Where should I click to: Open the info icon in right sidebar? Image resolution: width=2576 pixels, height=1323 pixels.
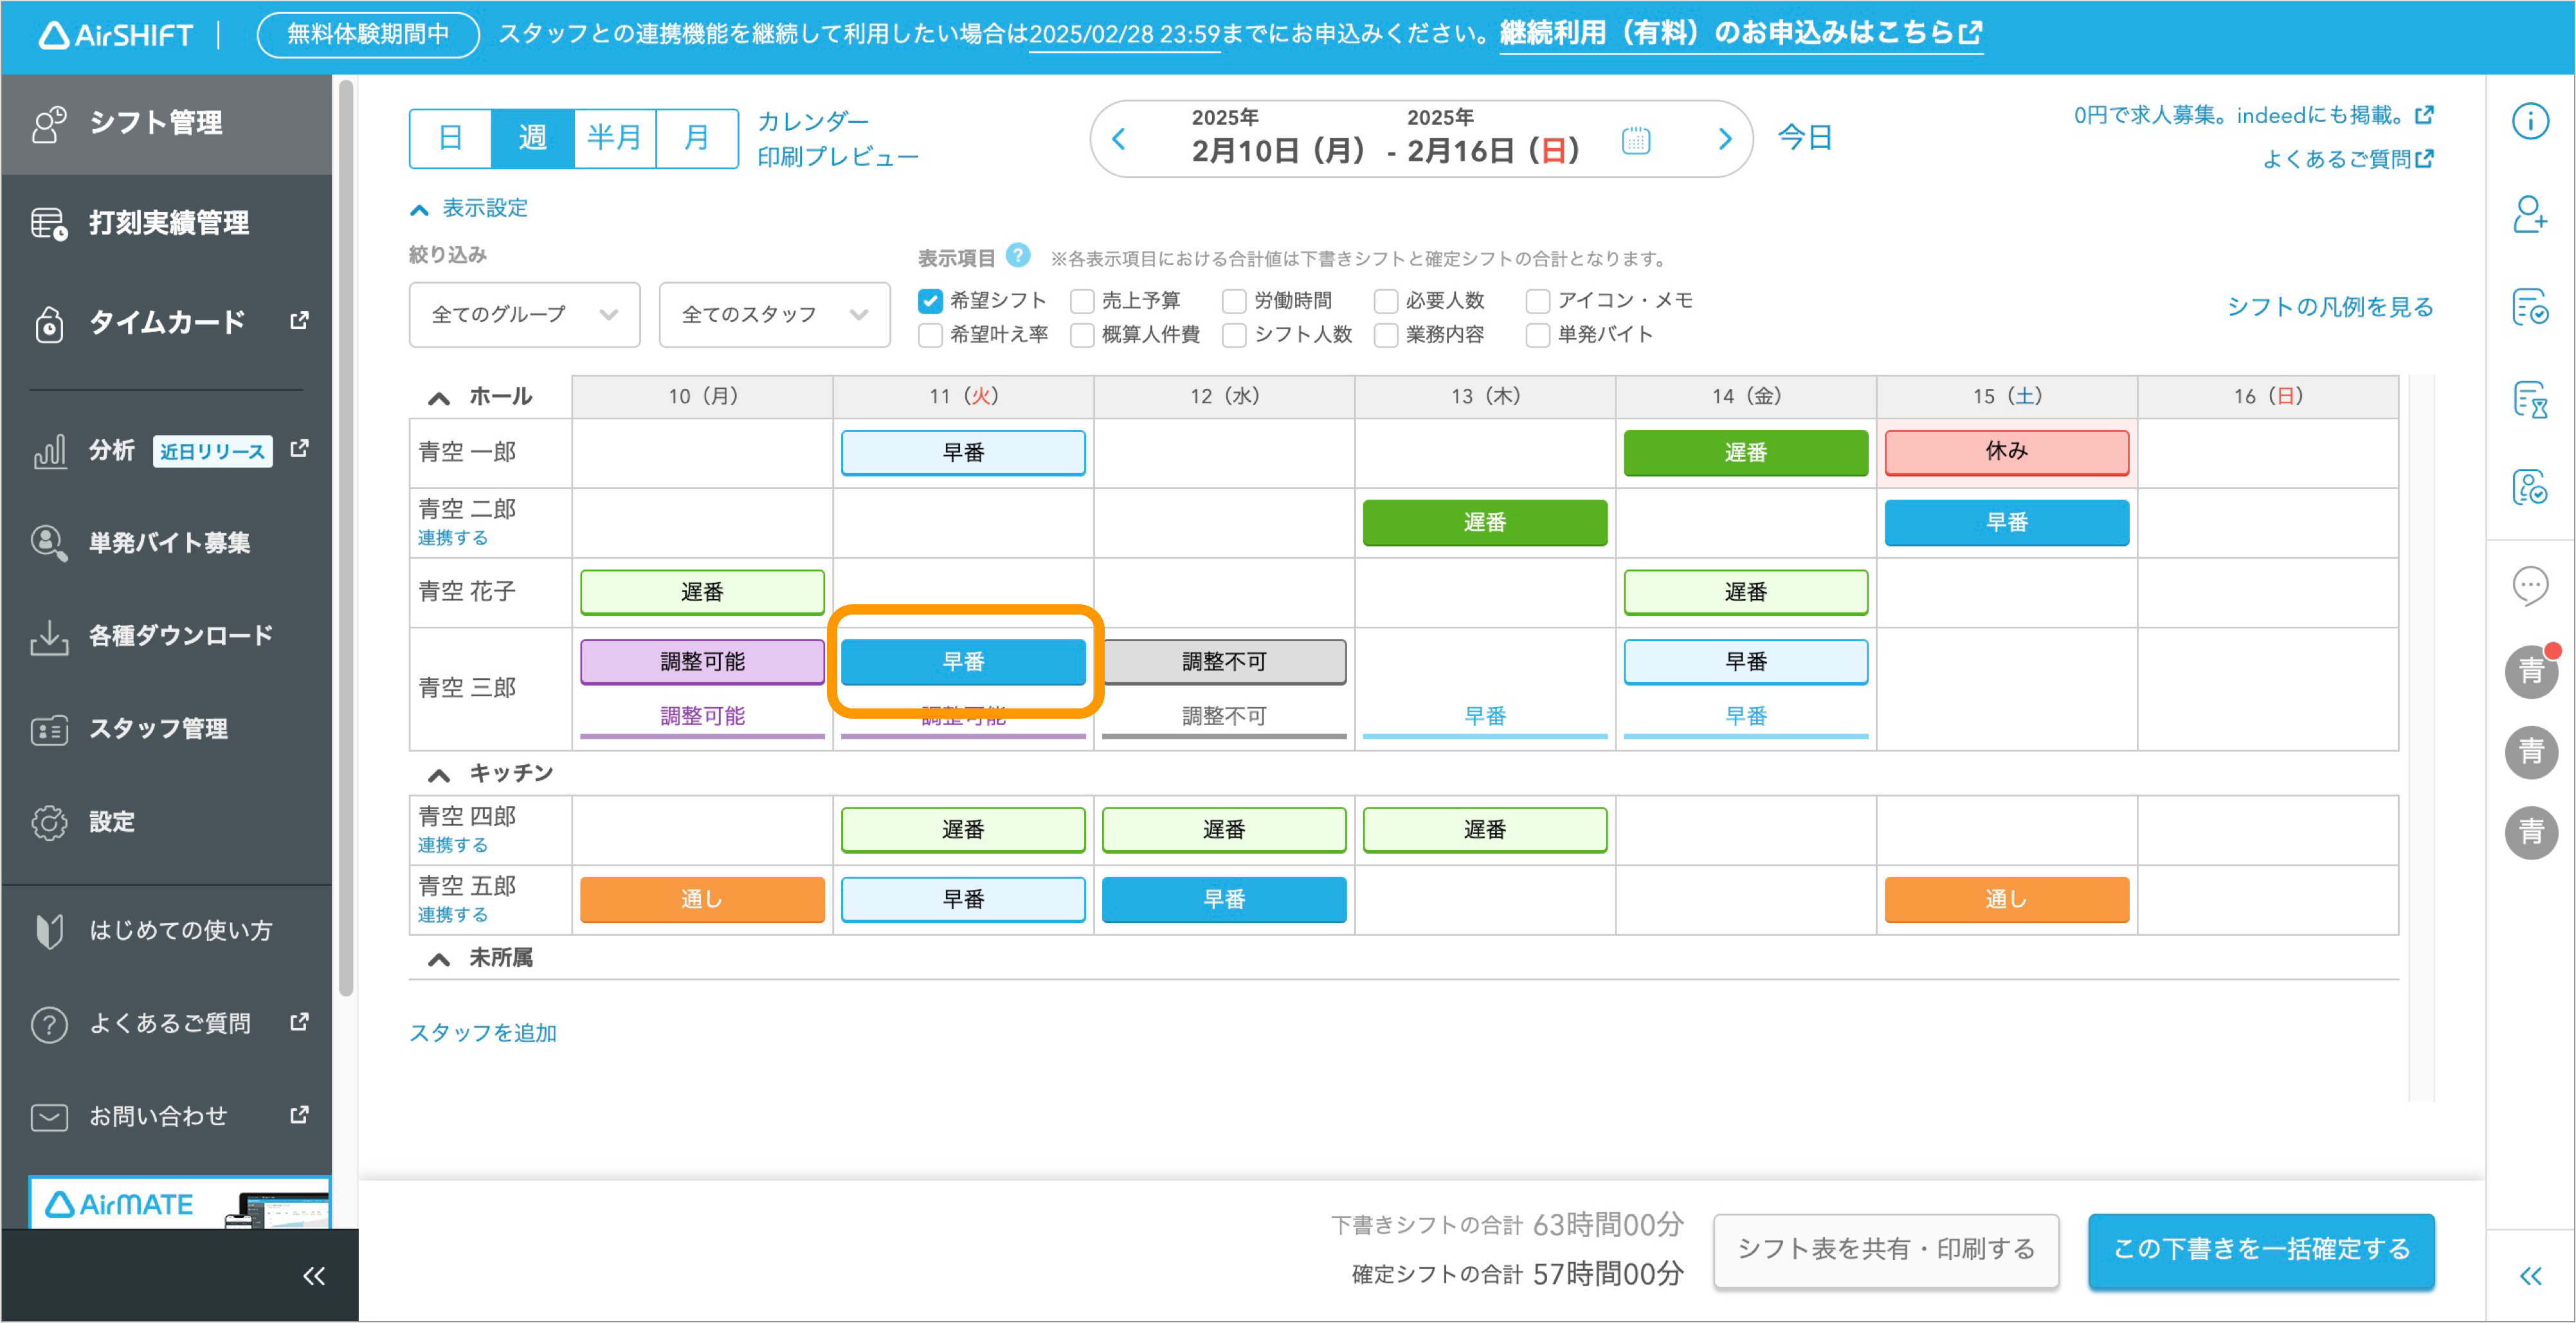click(x=2530, y=122)
